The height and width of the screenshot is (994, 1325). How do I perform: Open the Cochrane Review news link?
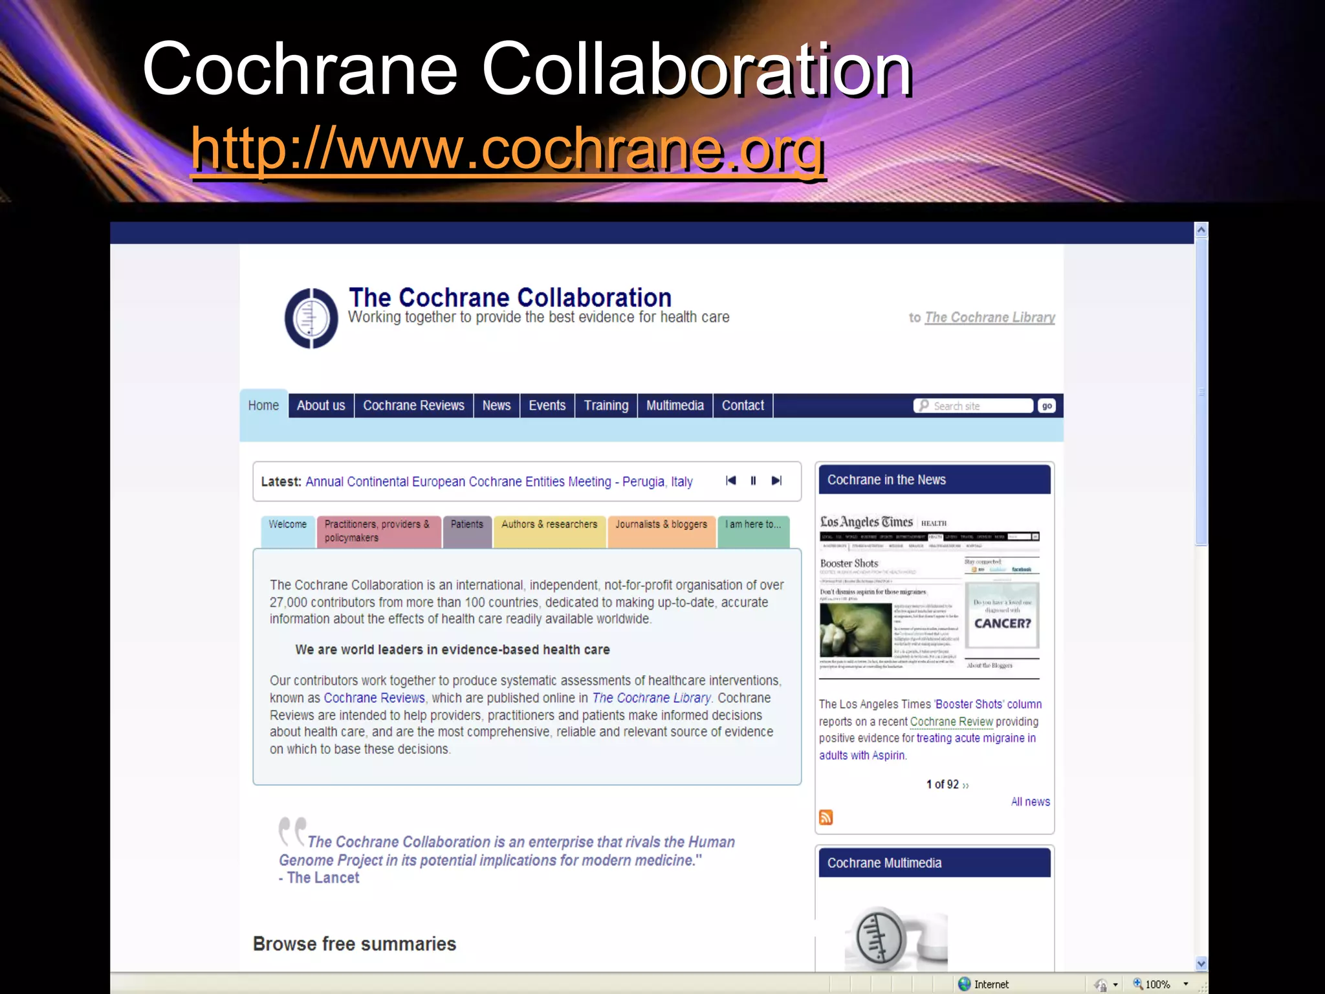pos(951,721)
